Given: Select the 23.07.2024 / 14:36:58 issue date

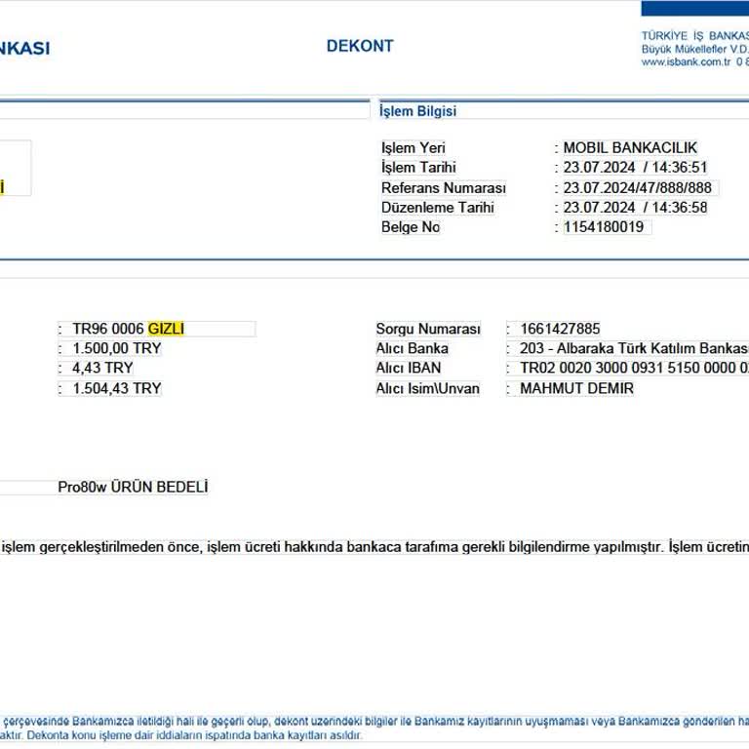Looking at the screenshot, I should tap(635, 208).
